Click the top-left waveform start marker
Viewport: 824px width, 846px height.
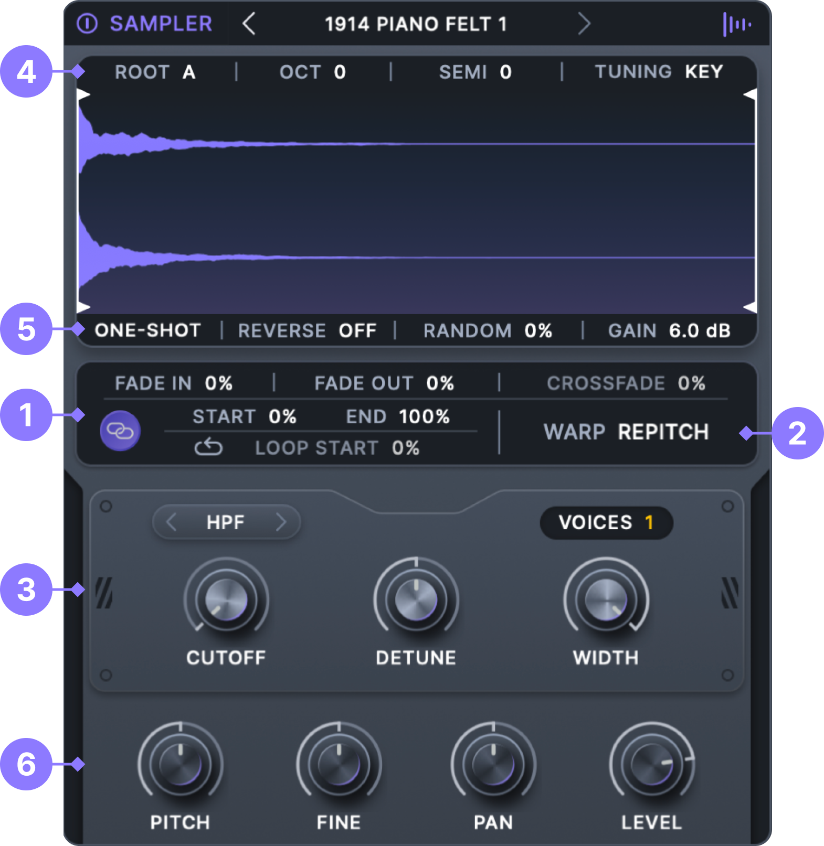[x=83, y=94]
